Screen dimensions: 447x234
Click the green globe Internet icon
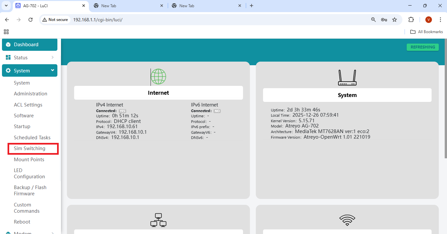point(158,77)
